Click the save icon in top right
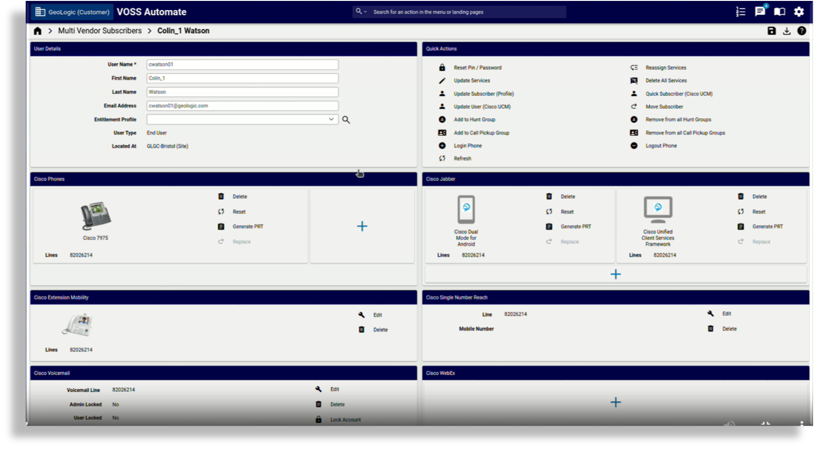Image resolution: width=814 pixels, height=449 pixels. [x=771, y=31]
